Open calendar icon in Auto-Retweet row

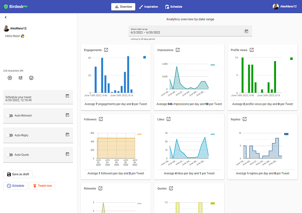click(x=67, y=115)
